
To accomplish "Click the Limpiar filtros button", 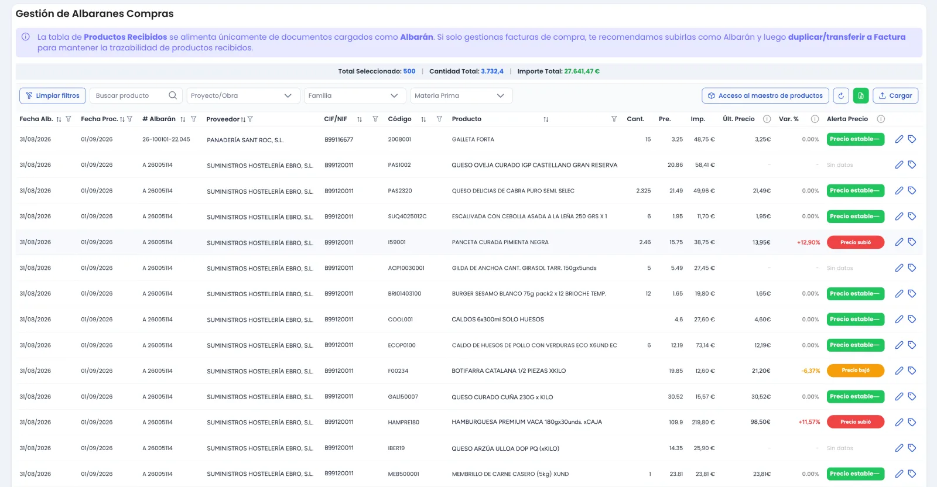I will pos(53,95).
